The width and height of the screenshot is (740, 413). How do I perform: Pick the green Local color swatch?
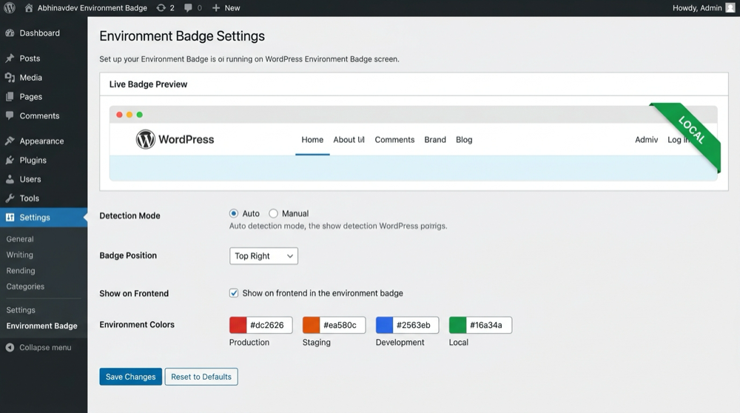(457, 325)
